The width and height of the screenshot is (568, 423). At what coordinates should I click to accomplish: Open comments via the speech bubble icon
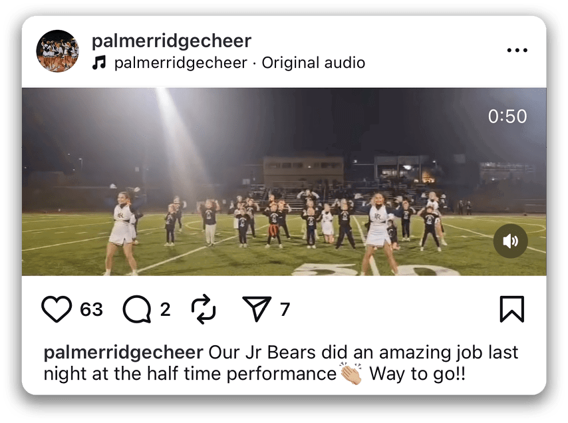pos(138,309)
